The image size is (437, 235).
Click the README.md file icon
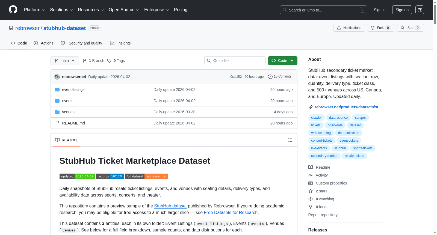coord(57,123)
